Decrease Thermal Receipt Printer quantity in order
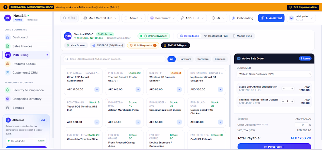 pos(284,101)
